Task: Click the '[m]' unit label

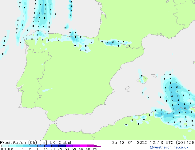Action: click(x=43, y=143)
